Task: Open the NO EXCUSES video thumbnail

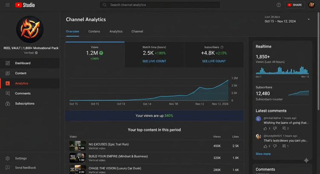Action: coord(78,146)
